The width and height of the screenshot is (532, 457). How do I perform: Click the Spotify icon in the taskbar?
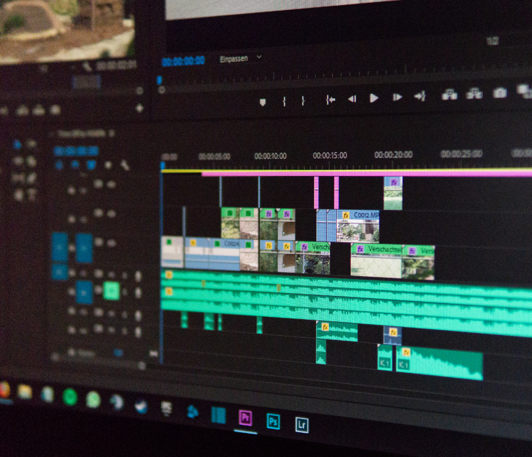click(70, 396)
